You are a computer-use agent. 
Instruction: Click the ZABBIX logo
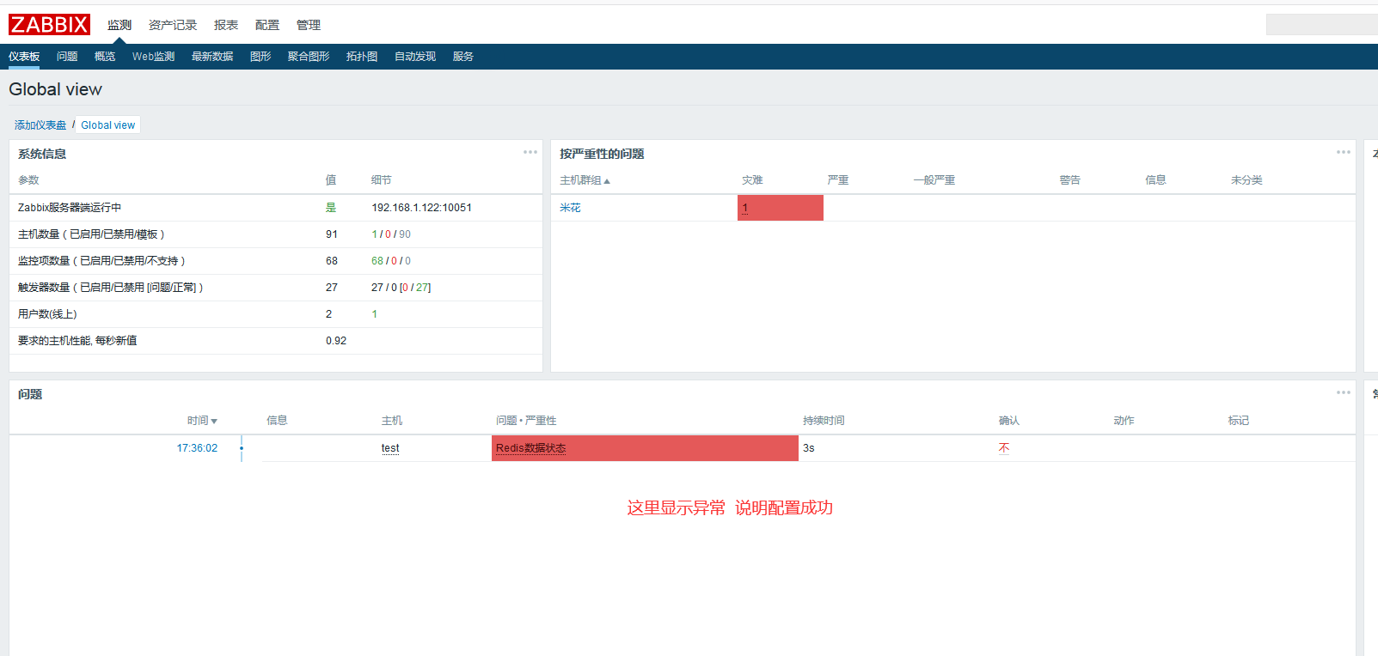point(49,25)
